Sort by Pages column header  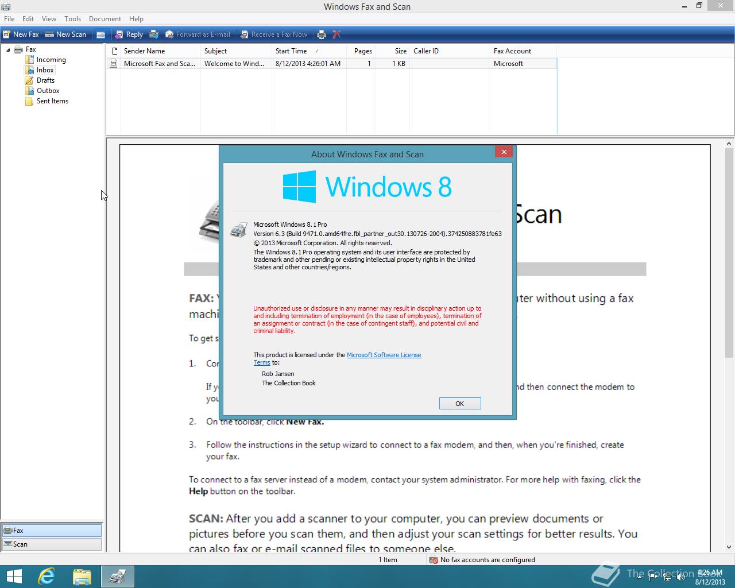coord(361,51)
